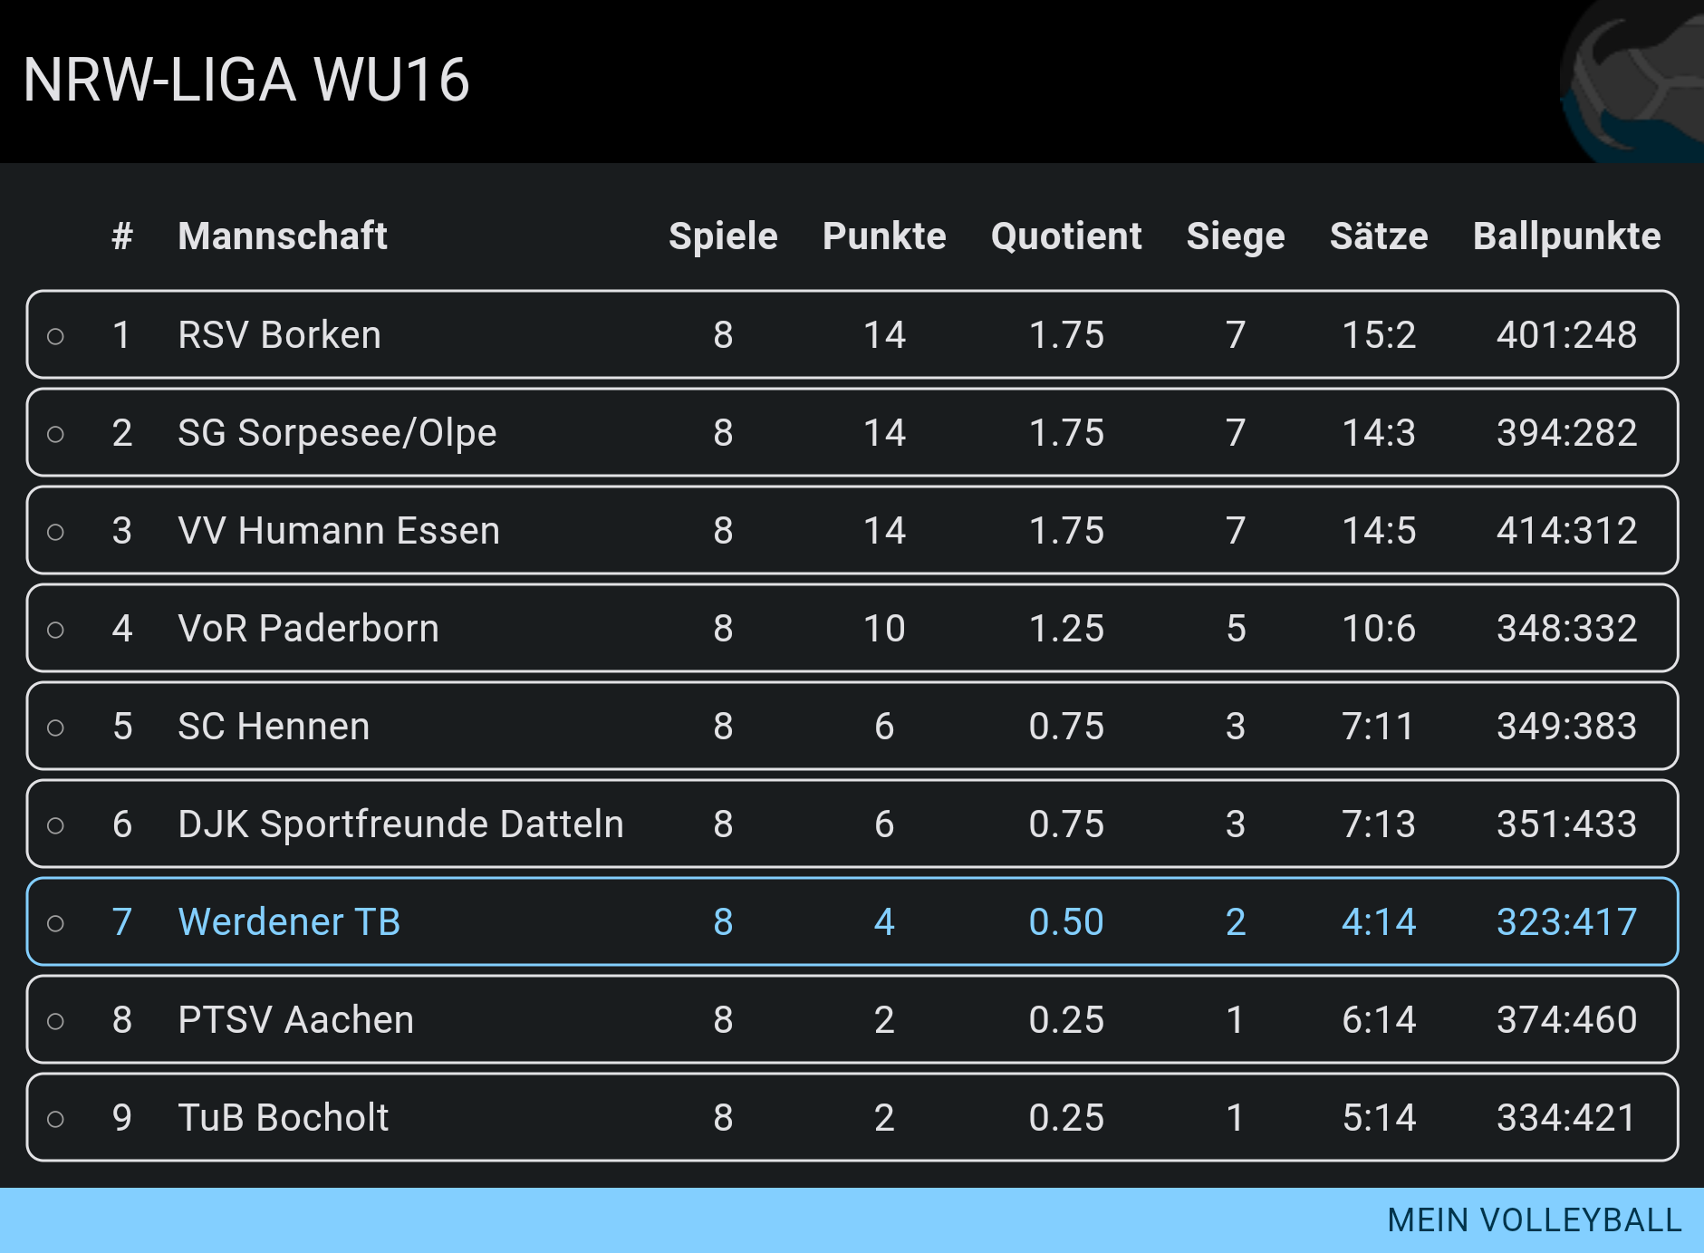Open the DJK Sportfreunde Datteln row

pyautogui.click(x=852, y=824)
